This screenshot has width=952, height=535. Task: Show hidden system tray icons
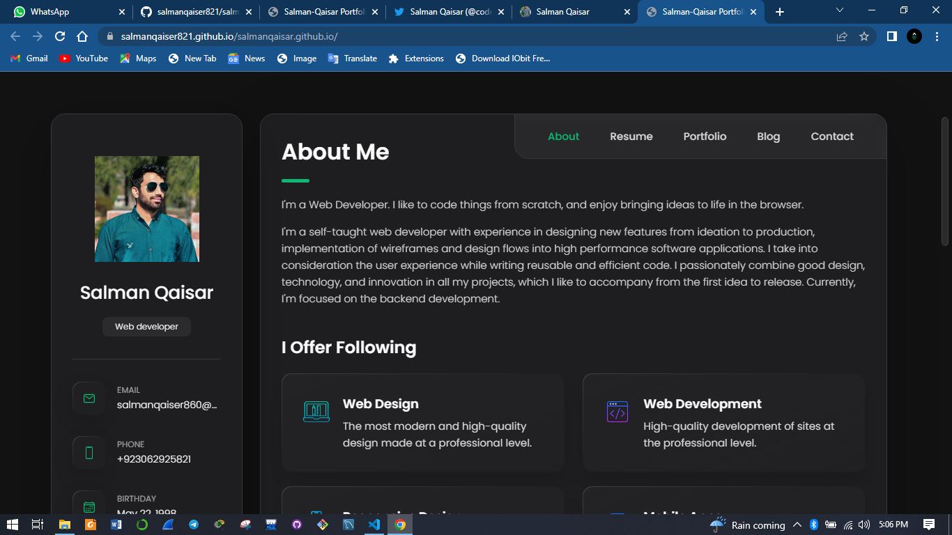pos(797,525)
